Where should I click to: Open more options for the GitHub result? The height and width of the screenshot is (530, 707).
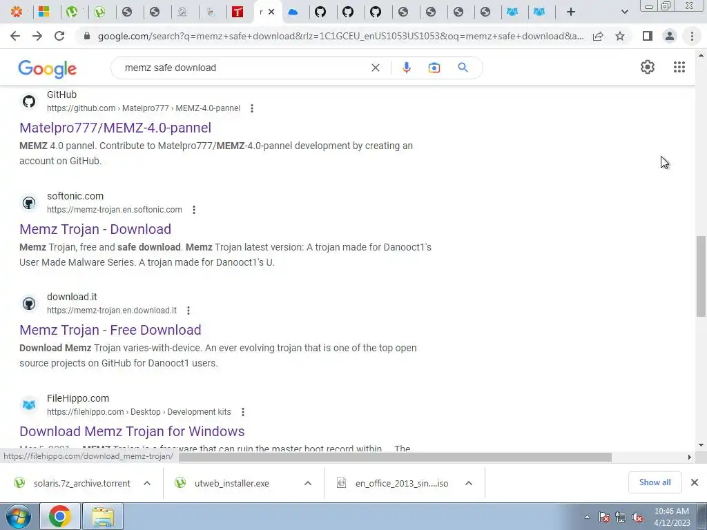coord(251,108)
